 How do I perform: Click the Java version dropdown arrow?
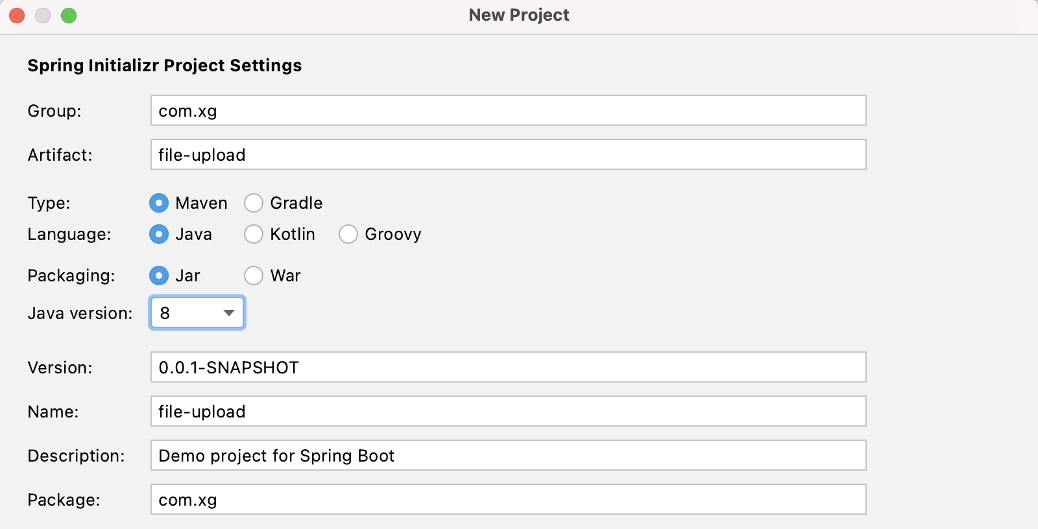(228, 313)
